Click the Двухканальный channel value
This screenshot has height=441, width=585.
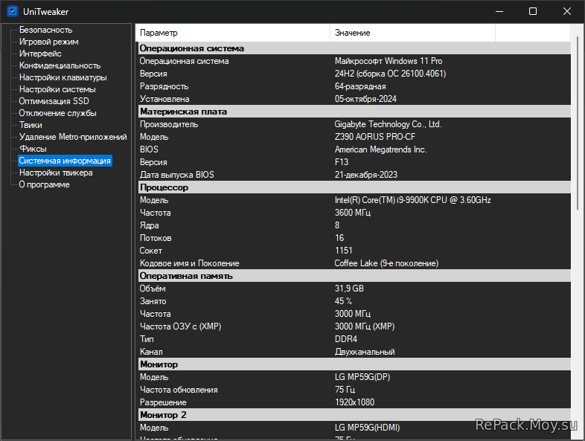point(365,352)
